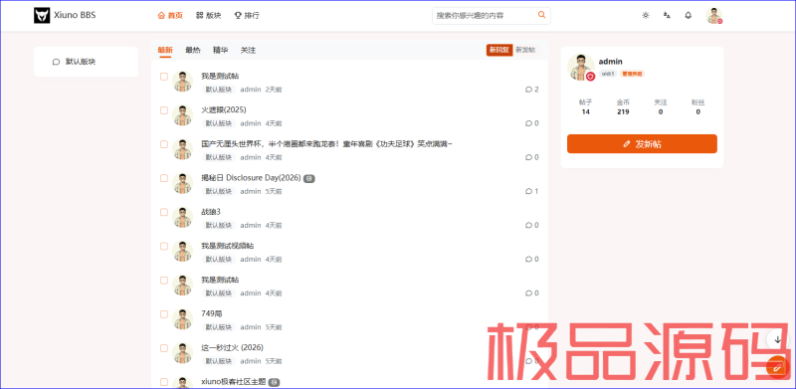
Task: Open the 排行 ranking nav item
Action: click(247, 15)
